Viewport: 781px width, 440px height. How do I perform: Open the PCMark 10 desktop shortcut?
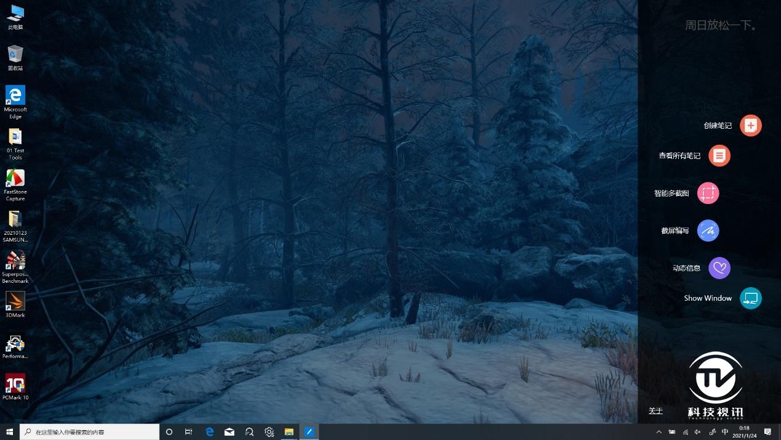[15, 386]
